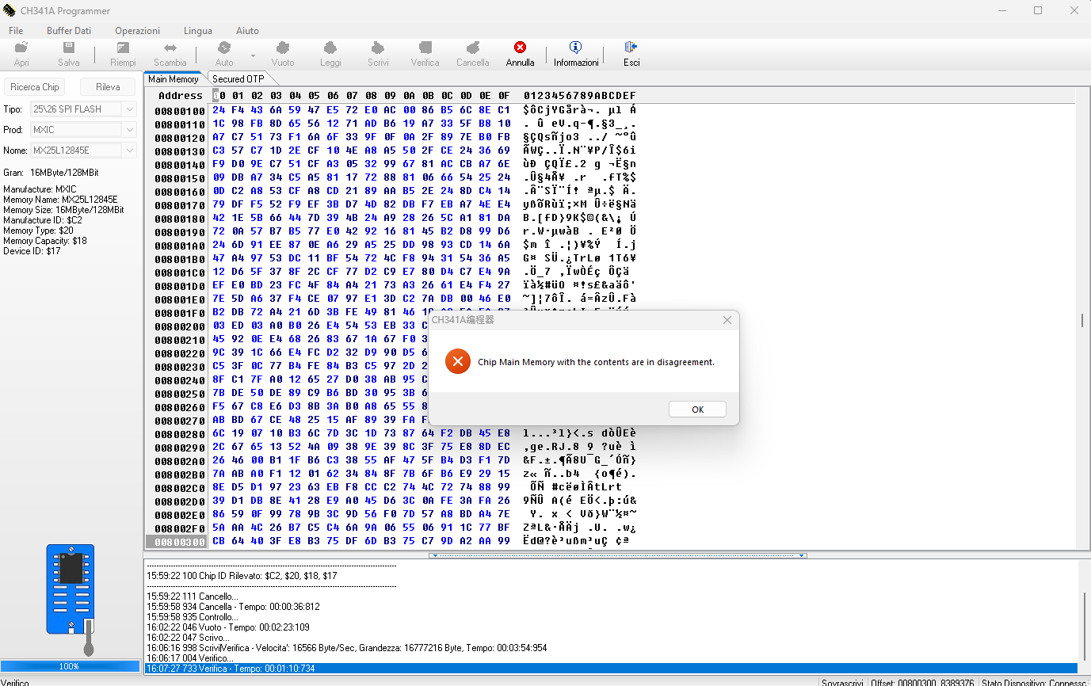Click the 100% progress bar
1091x686 pixels.
[x=71, y=666]
